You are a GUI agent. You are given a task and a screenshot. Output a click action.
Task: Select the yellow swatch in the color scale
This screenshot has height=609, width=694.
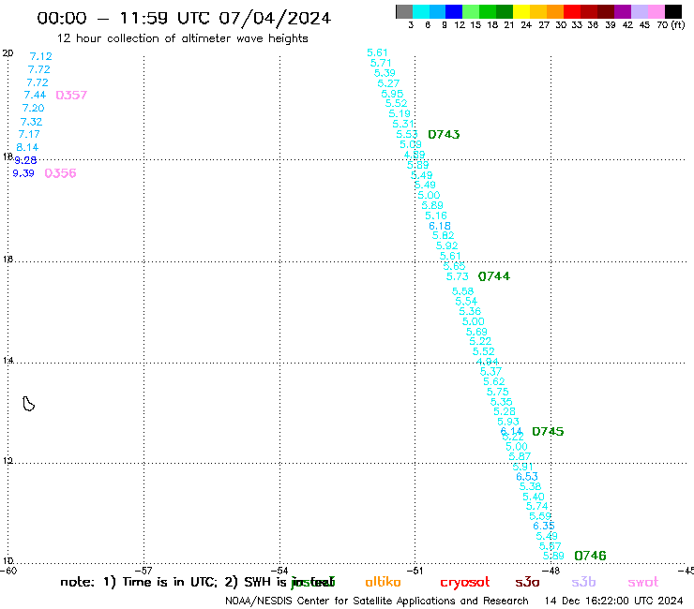[x=520, y=11]
